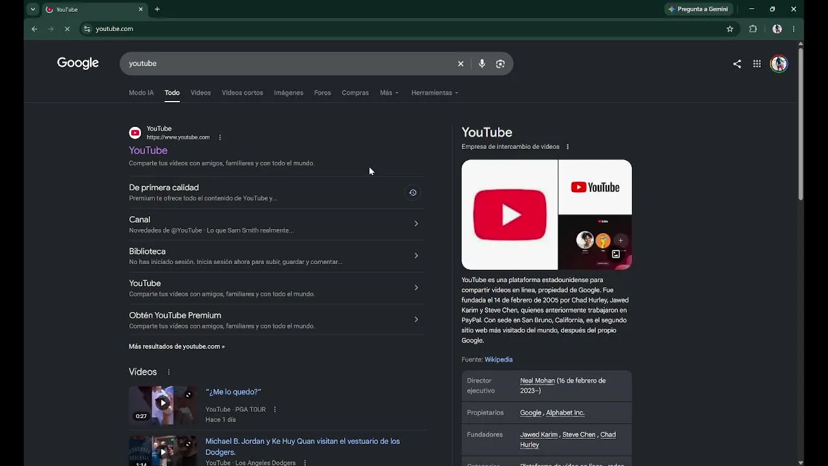This screenshot has width=828, height=466.
Task: Open the Google apps grid
Action: coord(757,63)
